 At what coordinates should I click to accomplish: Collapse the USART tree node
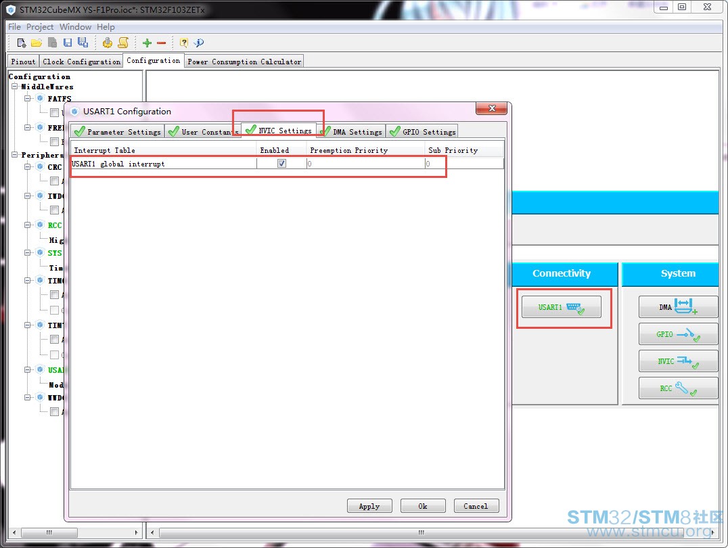pyautogui.click(x=27, y=369)
